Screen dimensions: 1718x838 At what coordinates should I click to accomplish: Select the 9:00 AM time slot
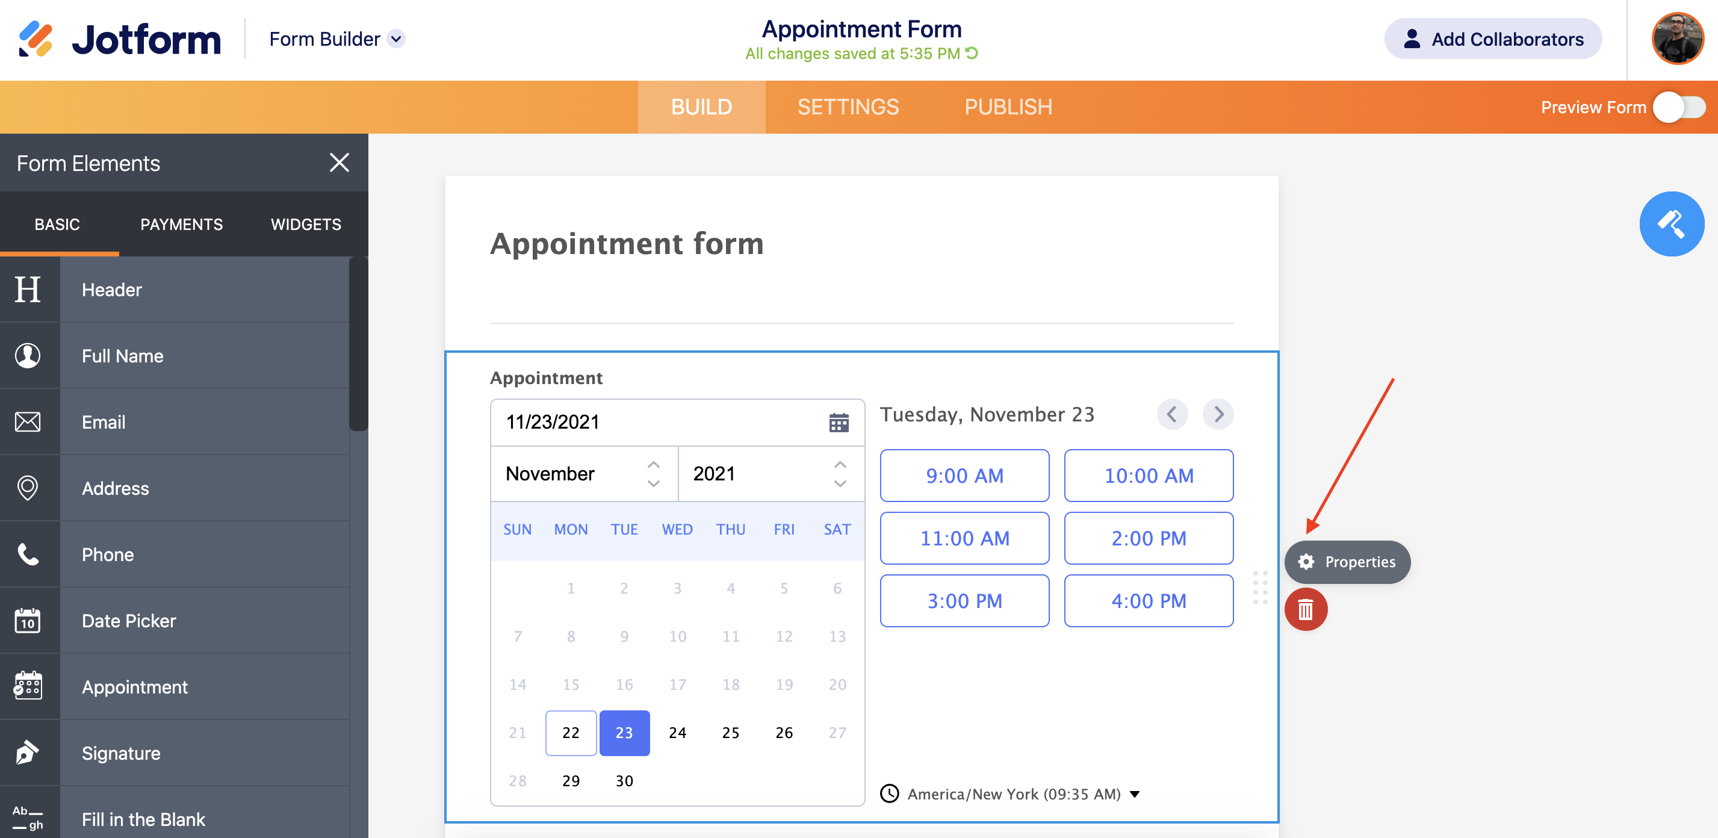(964, 476)
